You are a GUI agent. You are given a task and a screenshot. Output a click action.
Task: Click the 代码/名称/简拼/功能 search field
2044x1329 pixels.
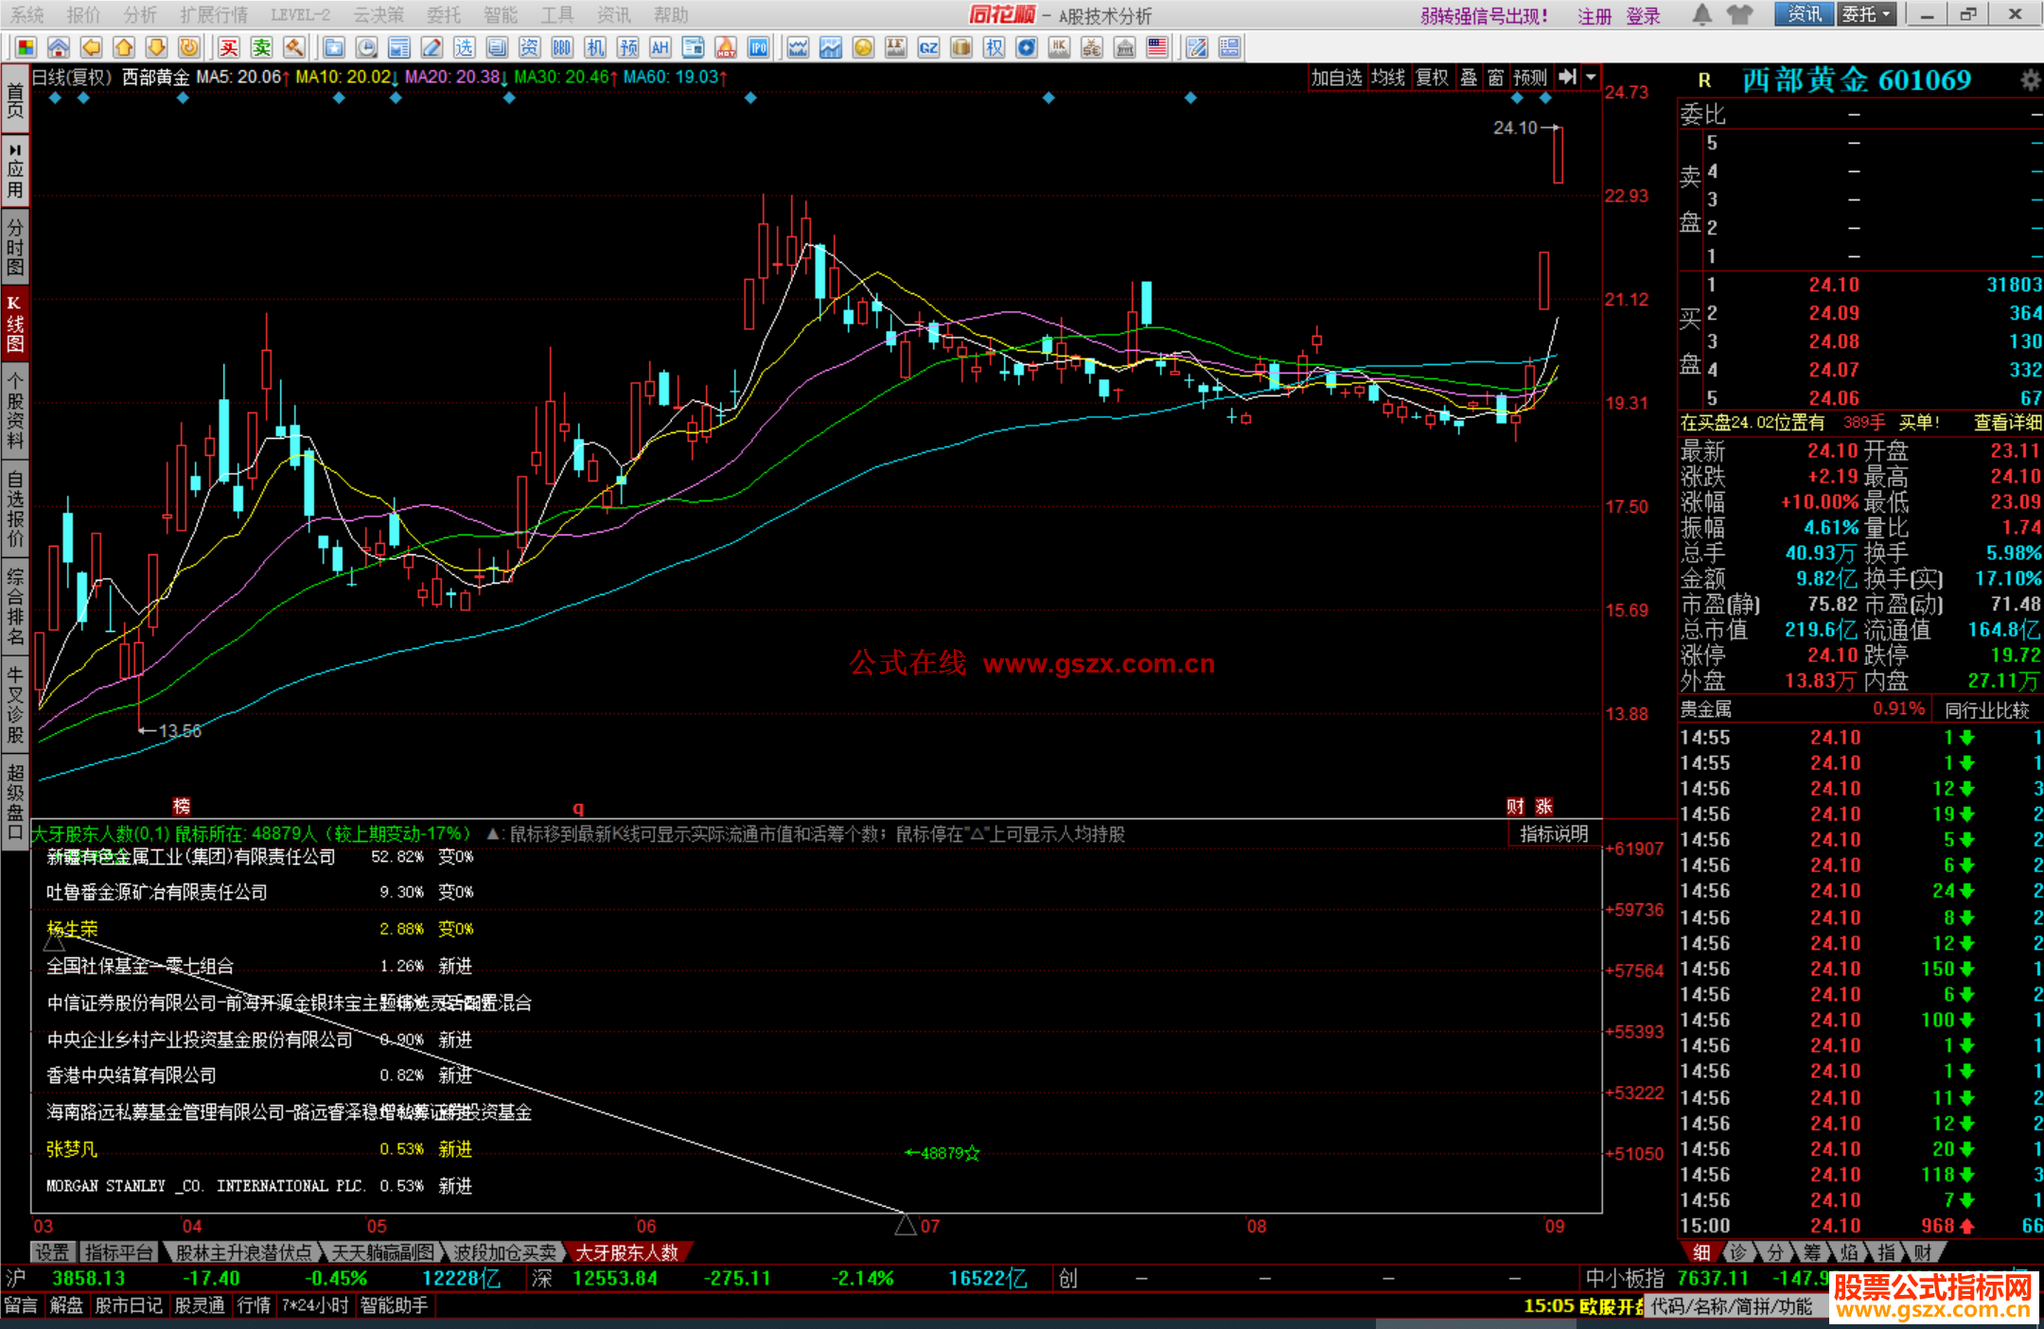pyautogui.click(x=1732, y=1306)
